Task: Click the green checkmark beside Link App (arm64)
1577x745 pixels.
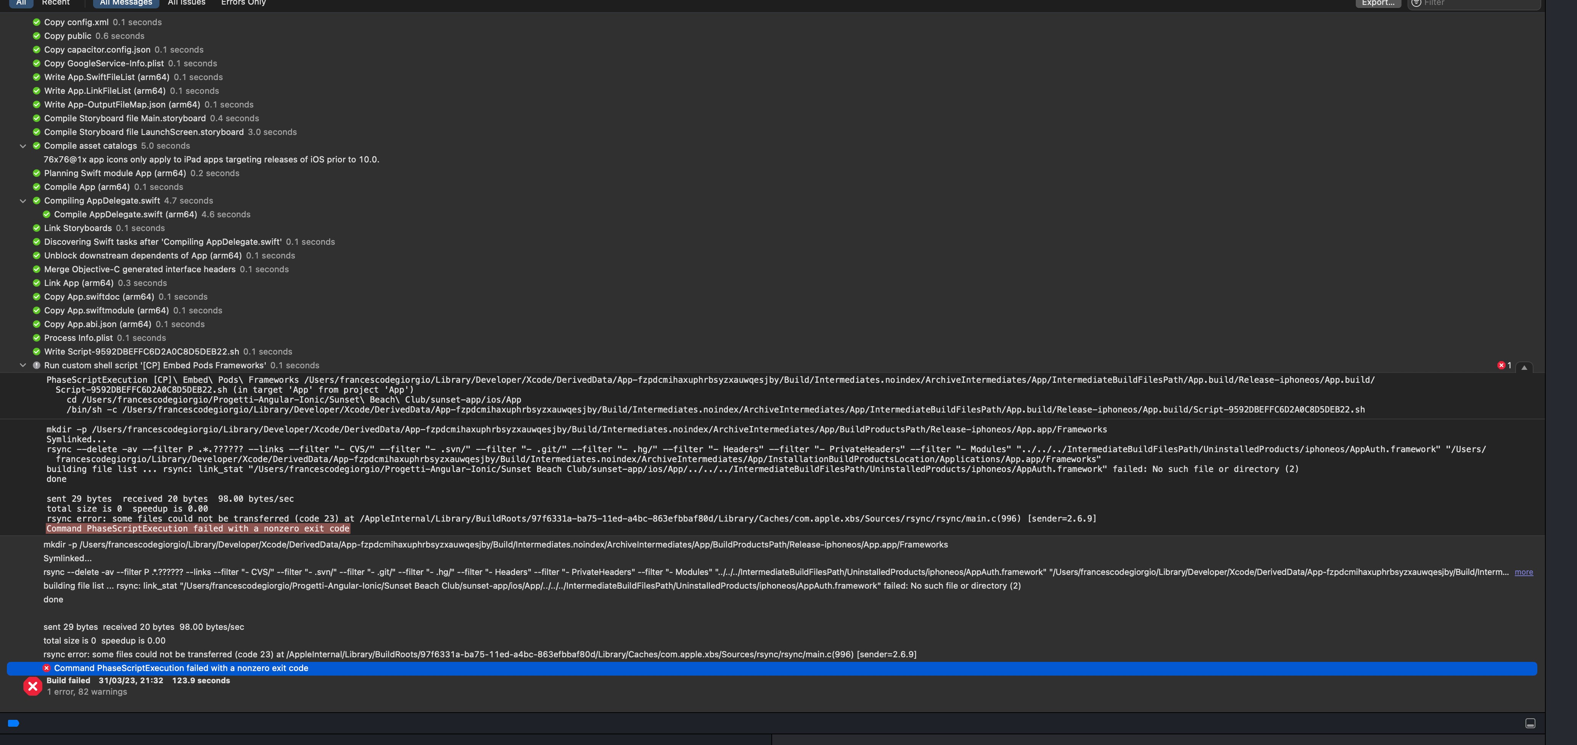Action: [x=37, y=283]
